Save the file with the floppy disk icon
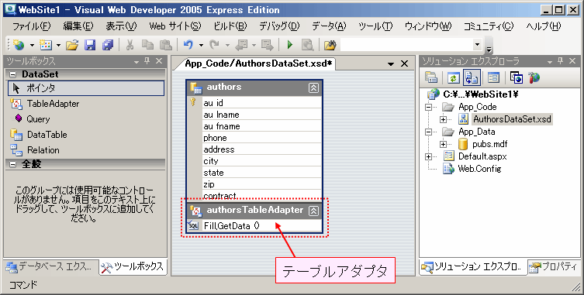This screenshot has width=584, height=295. coord(90,45)
